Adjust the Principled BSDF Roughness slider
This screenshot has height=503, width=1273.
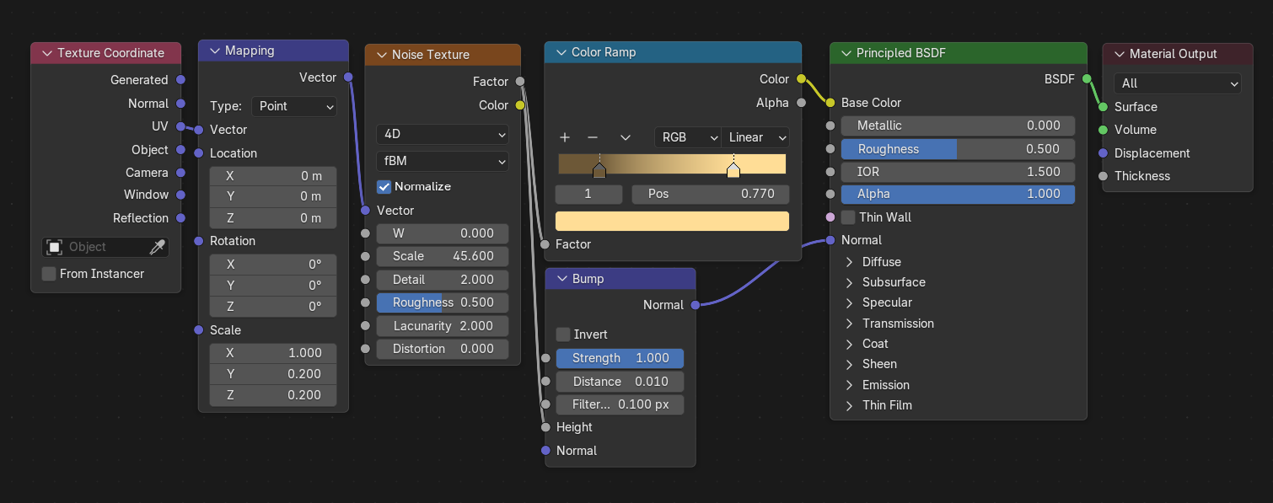click(x=958, y=149)
